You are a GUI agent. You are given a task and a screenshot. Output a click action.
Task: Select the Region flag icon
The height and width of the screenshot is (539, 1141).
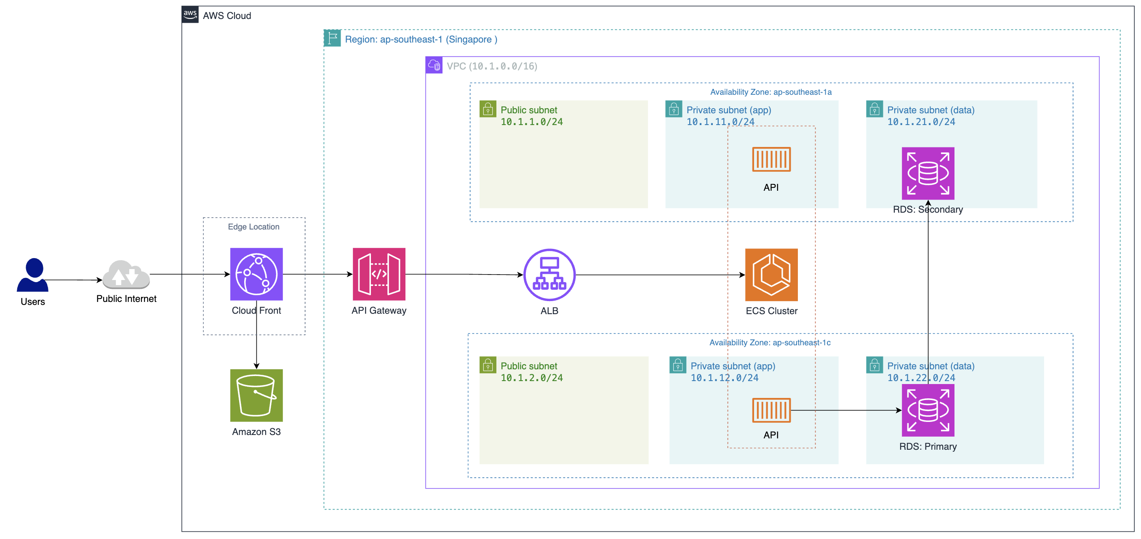tap(332, 38)
